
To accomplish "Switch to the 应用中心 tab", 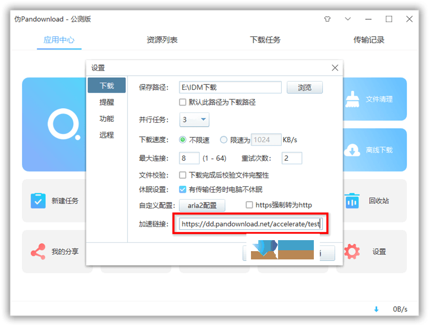I will [x=59, y=40].
